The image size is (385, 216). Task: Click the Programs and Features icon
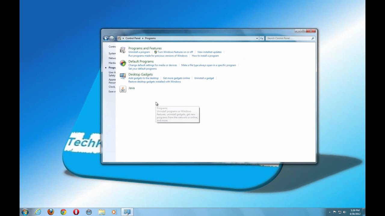122,50
